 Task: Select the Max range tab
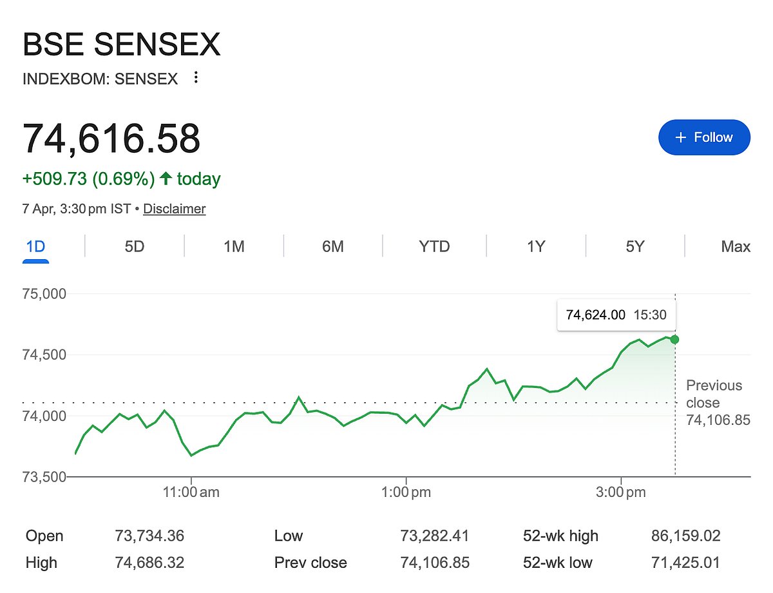736,246
